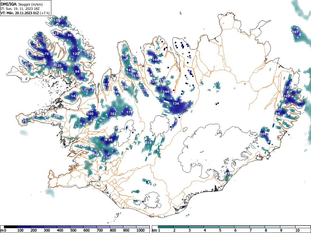
Task: Click the 142 visibility value
Action: [74, 96]
